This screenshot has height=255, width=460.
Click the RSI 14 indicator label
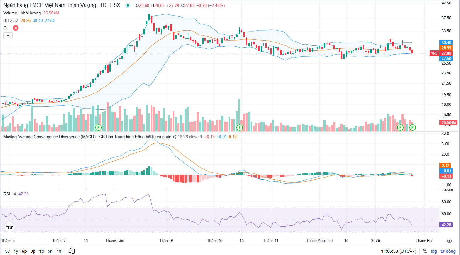pyautogui.click(x=9, y=194)
